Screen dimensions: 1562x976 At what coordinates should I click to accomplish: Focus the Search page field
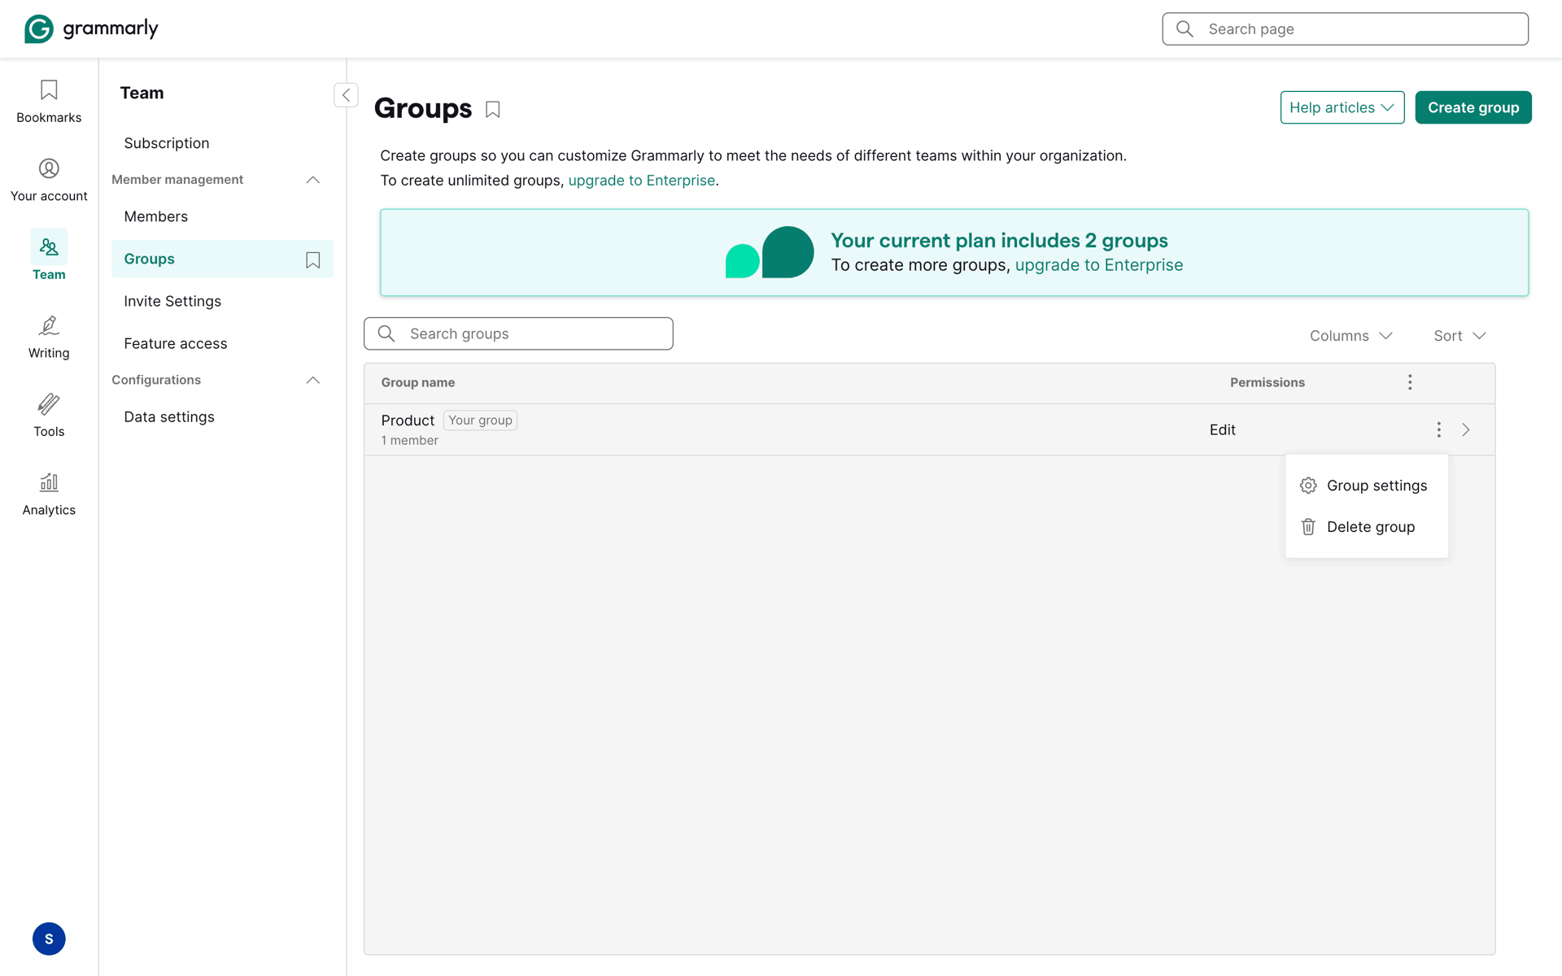click(1346, 29)
